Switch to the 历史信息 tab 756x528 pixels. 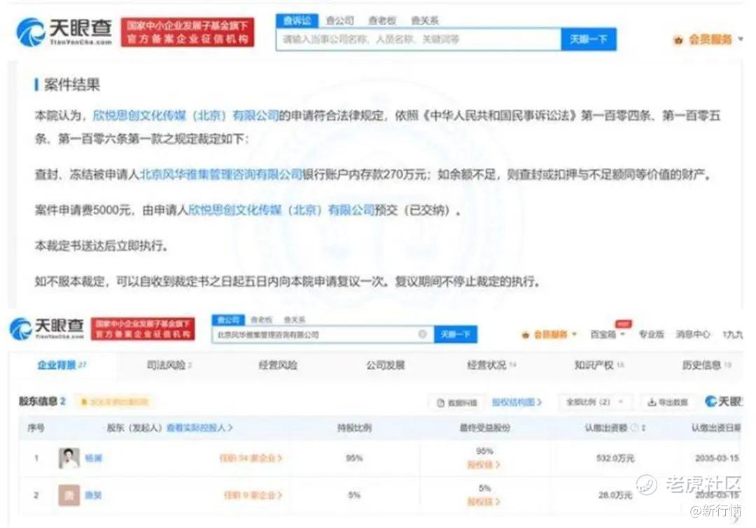707,365
